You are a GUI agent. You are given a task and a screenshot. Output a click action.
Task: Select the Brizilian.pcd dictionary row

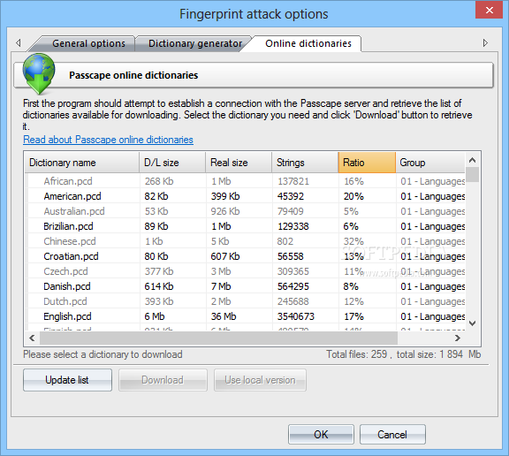point(245,226)
